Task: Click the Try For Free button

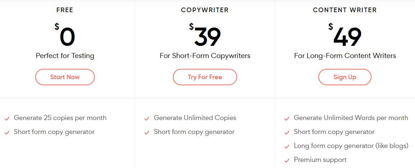Action: [205, 77]
